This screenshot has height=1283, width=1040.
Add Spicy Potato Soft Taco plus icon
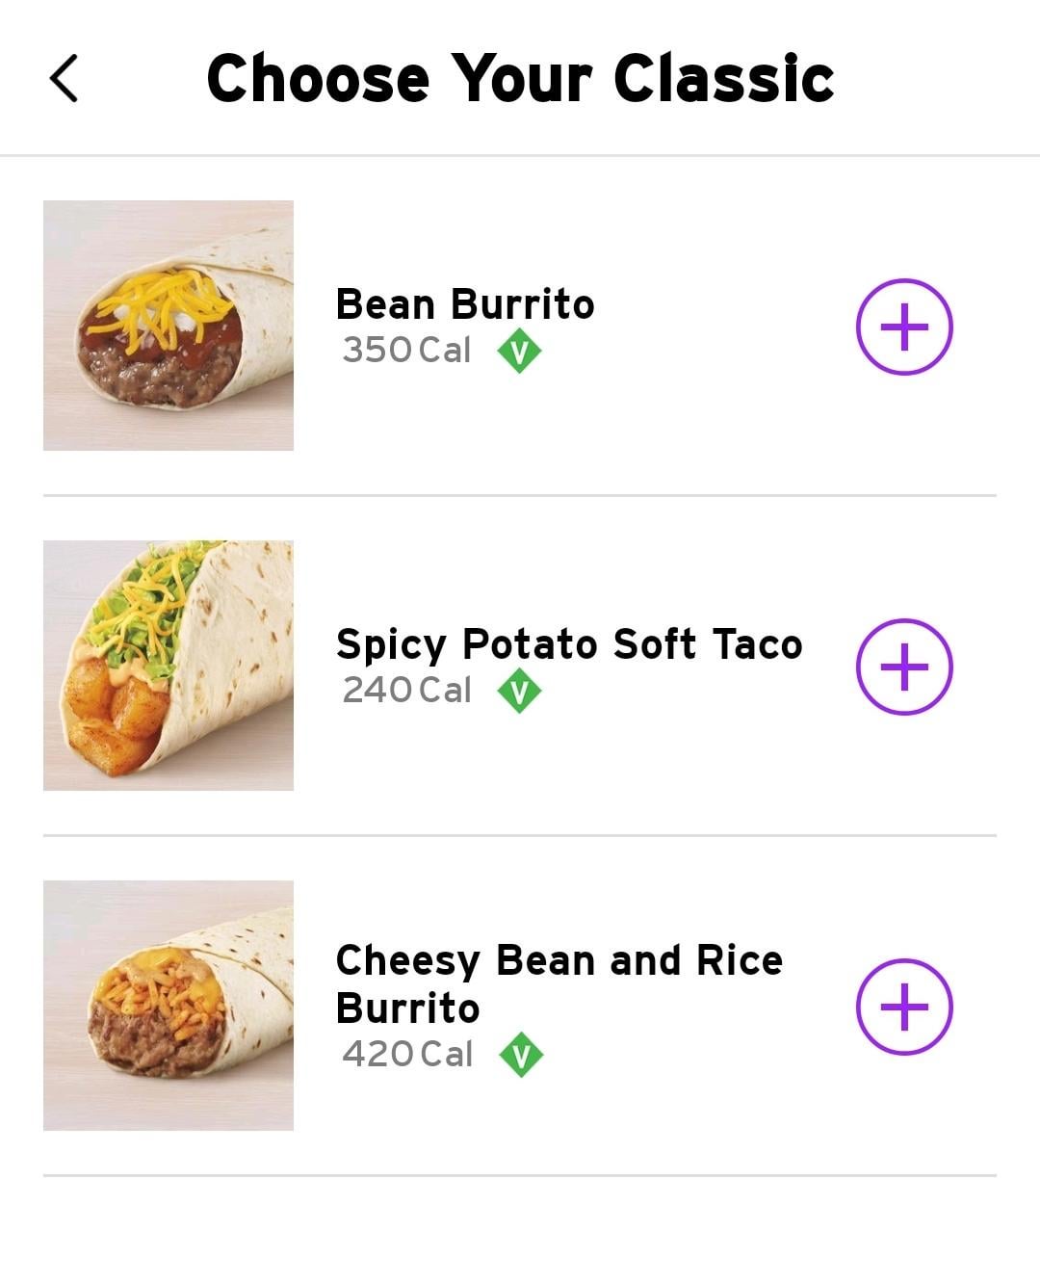[x=904, y=667]
